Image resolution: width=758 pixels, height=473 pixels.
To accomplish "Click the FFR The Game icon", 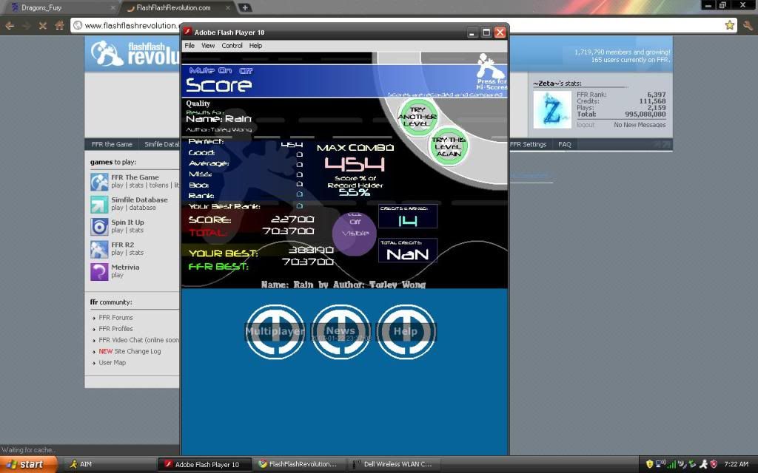I will tap(99, 182).
